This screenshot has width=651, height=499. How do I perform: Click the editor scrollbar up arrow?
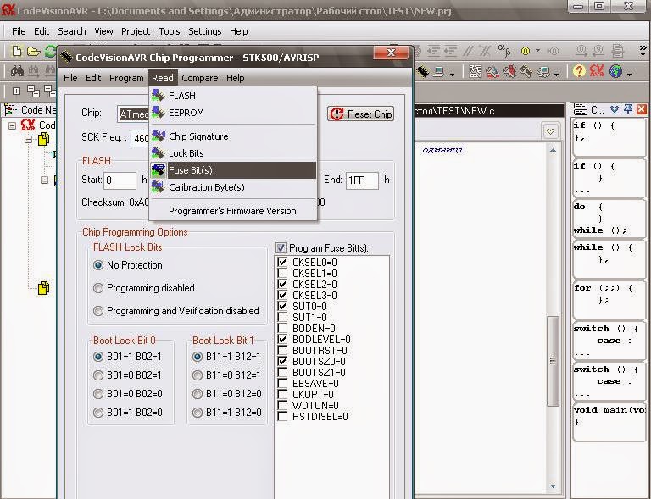pyautogui.click(x=553, y=150)
